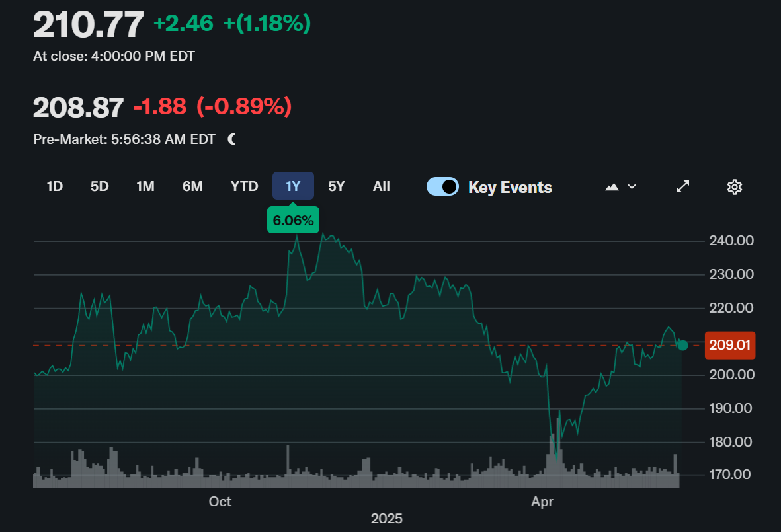Screen dimensions: 781x532
Task: Click the 2025 year axis label
Action: pyautogui.click(x=386, y=519)
